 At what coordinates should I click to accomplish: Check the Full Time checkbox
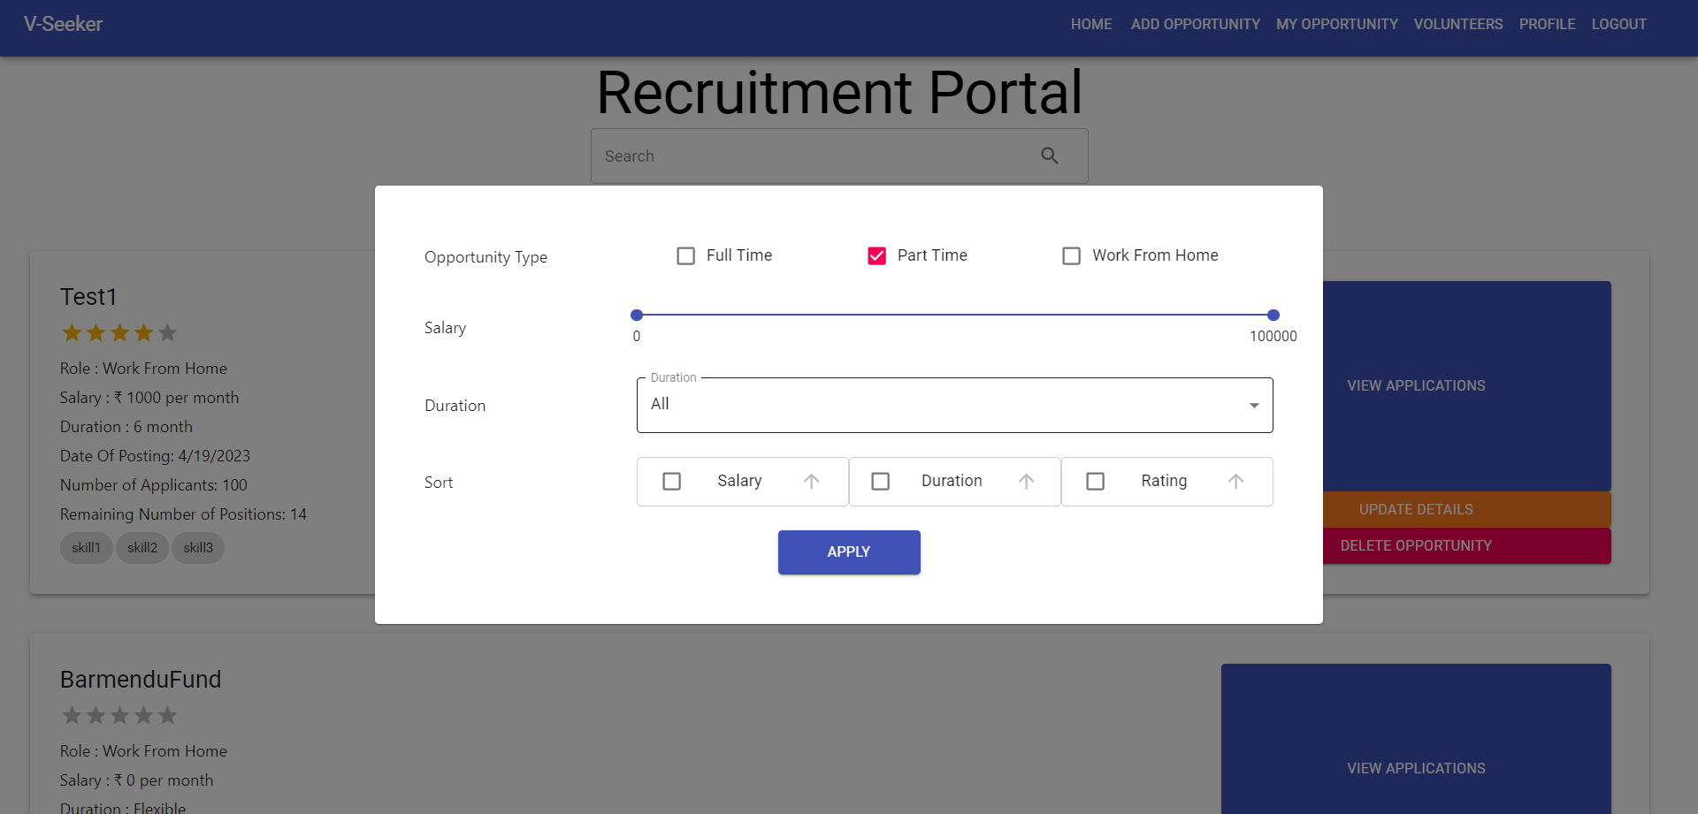tap(685, 256)
